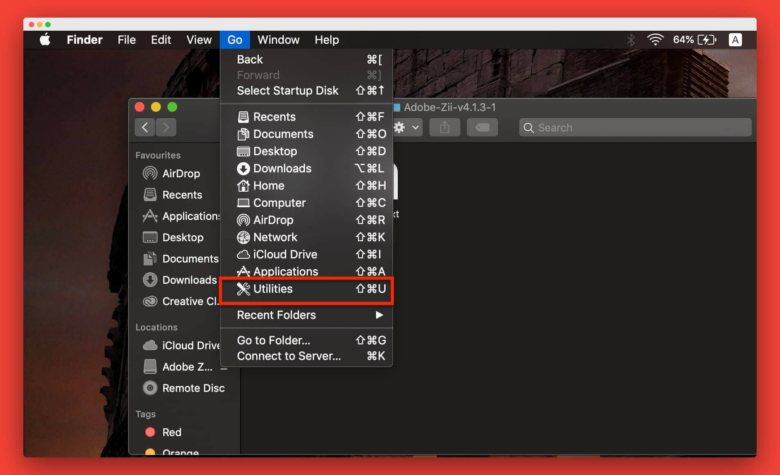
Task: Choose Connect to Server… menu item
Action: [x=307, y=356]
